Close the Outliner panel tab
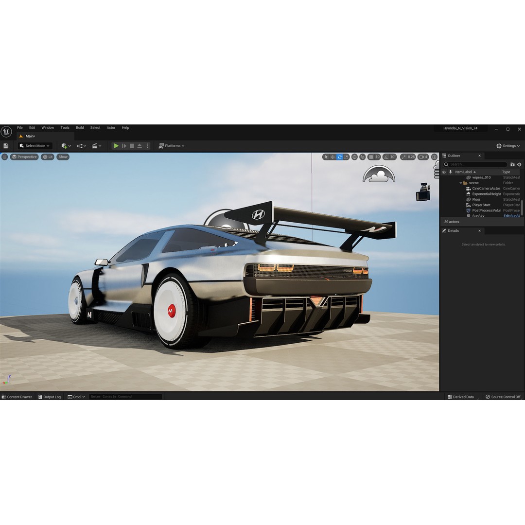The image size is (525, 525). 479,156
